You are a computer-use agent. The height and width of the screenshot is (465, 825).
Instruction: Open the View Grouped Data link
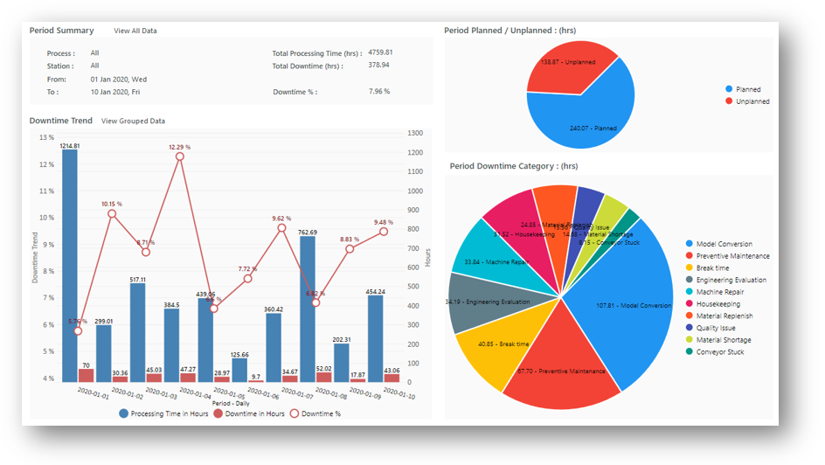click(133, 121)
